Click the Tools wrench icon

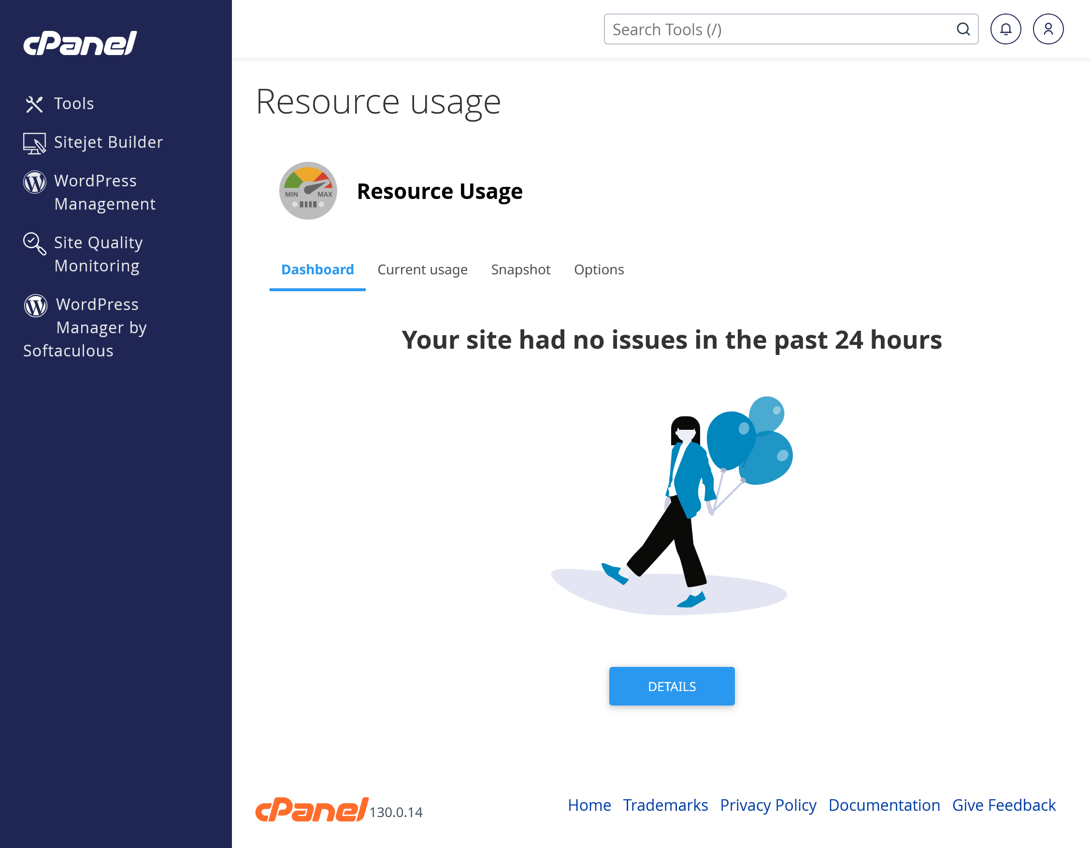[34, 104]
